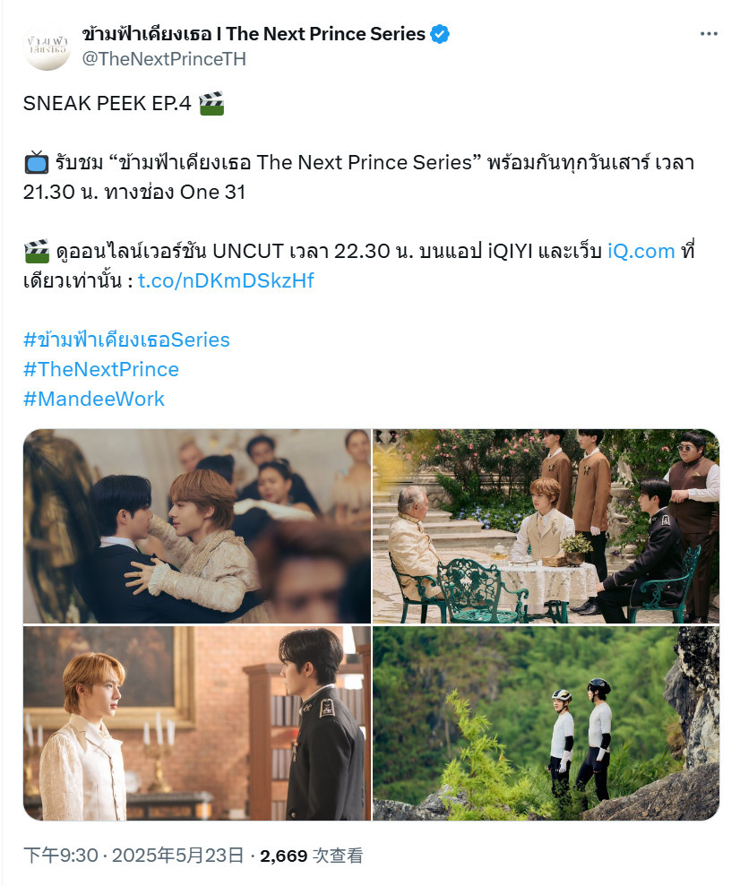Screen dimensions: 740x886
Task: Click the 2,669 次查看 view count
Action: [x=311, y=856]
